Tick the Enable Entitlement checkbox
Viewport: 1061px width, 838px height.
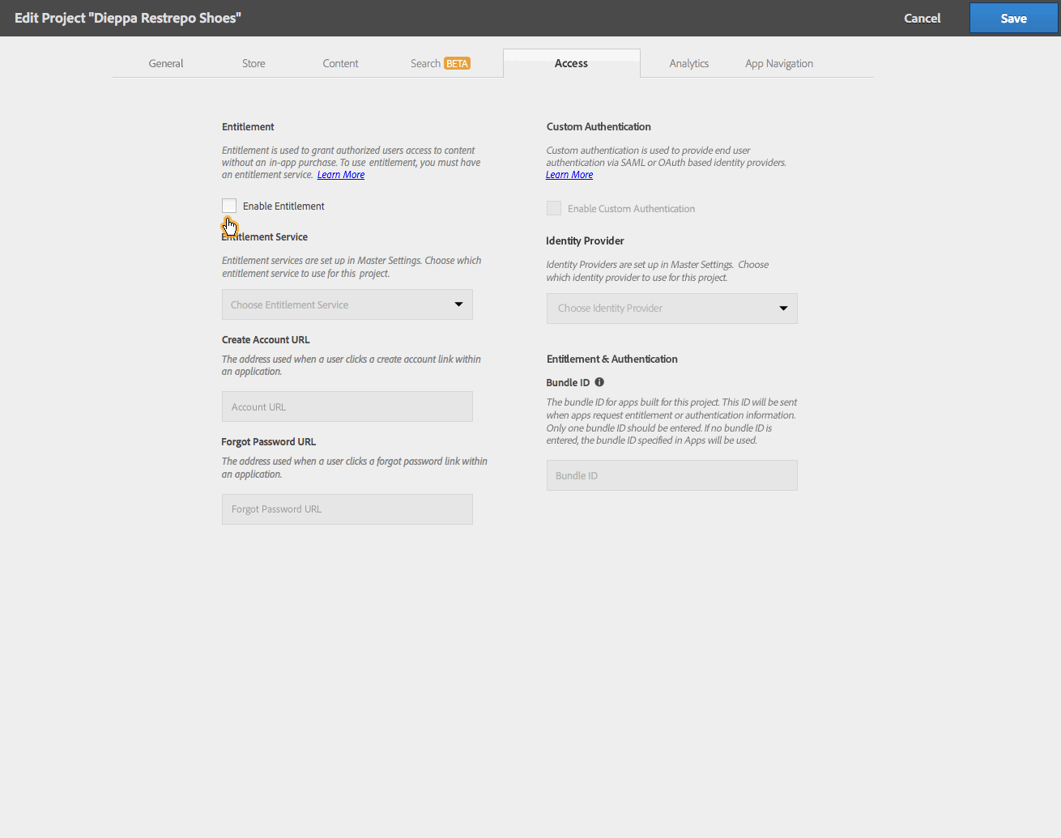pos(229,206)
